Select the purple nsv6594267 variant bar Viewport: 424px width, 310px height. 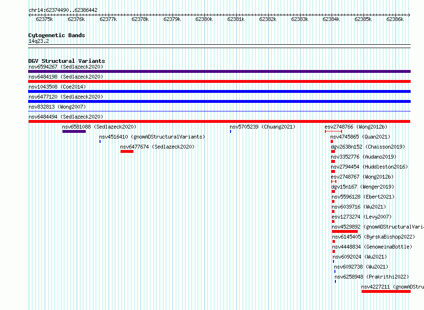pos(219,71)
